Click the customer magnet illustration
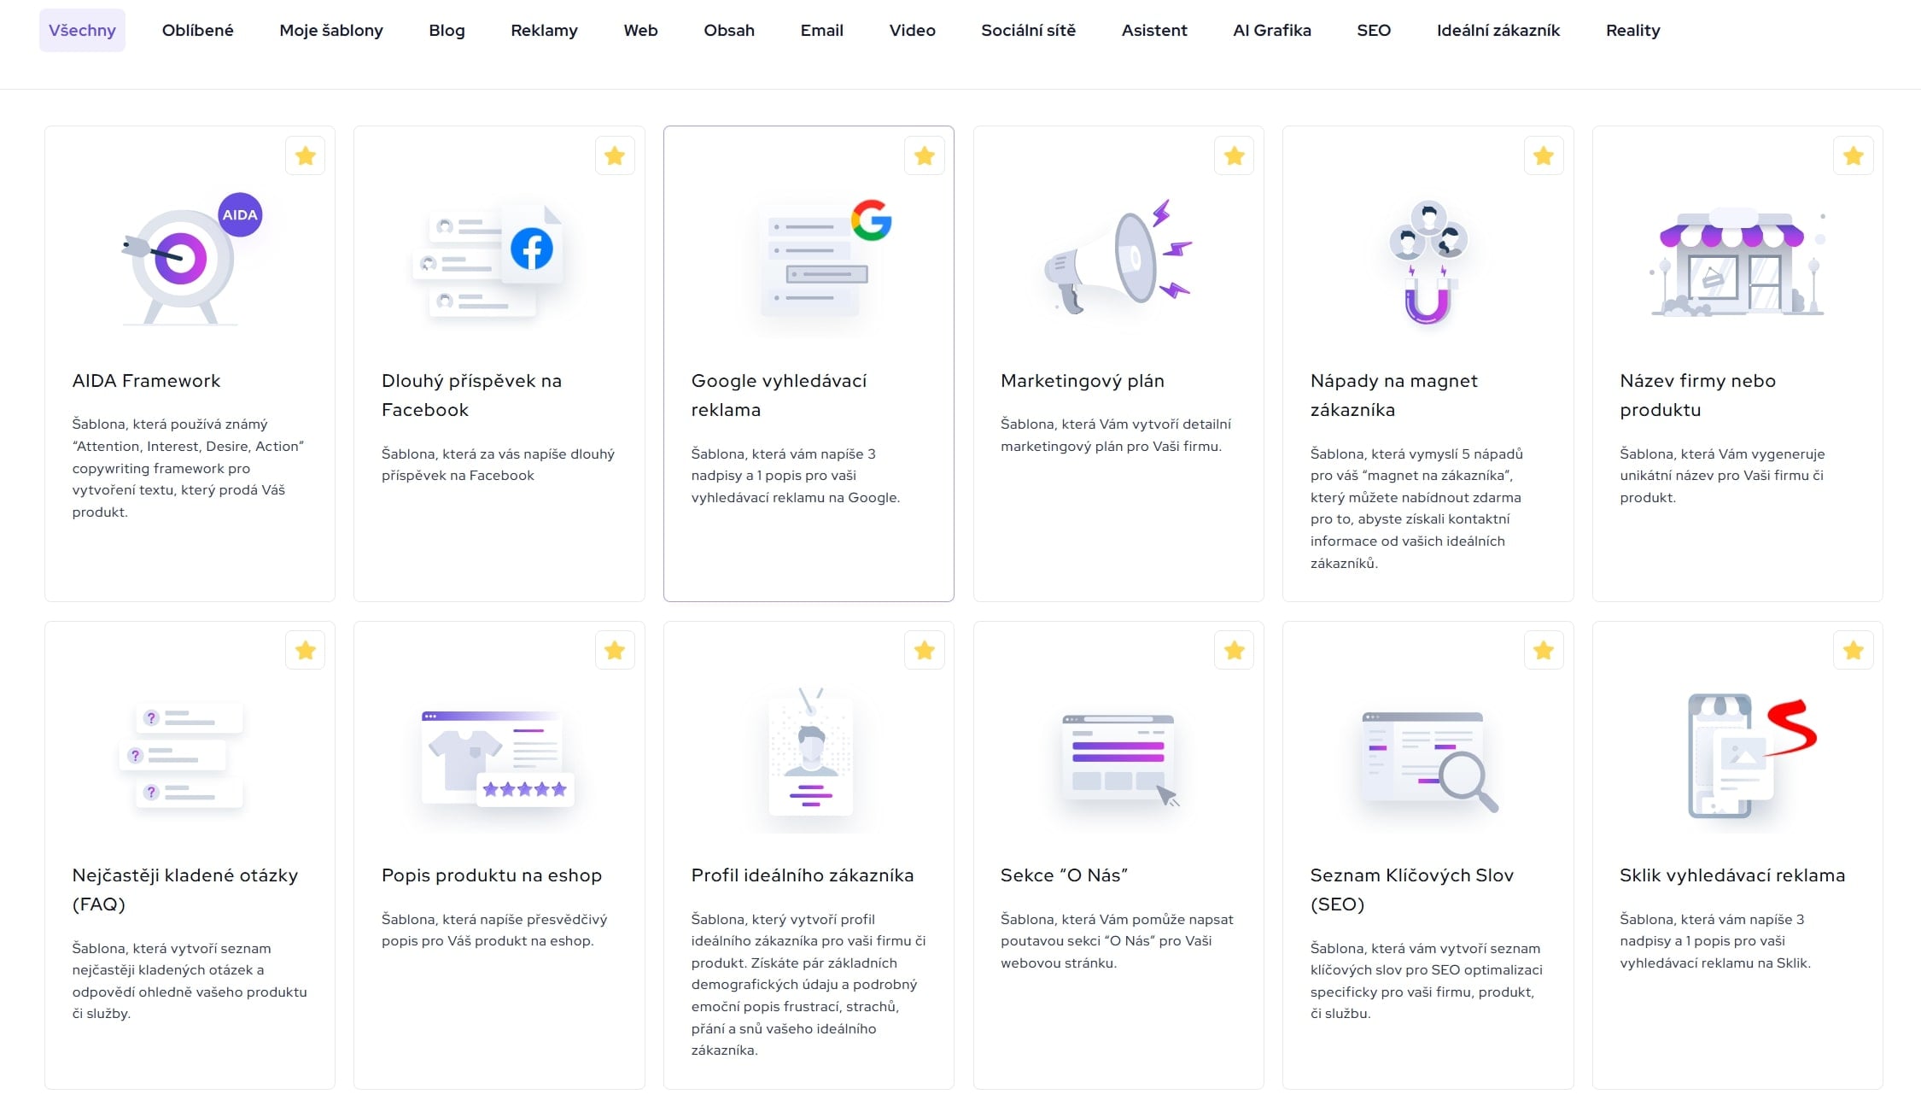 point(1428,260)
